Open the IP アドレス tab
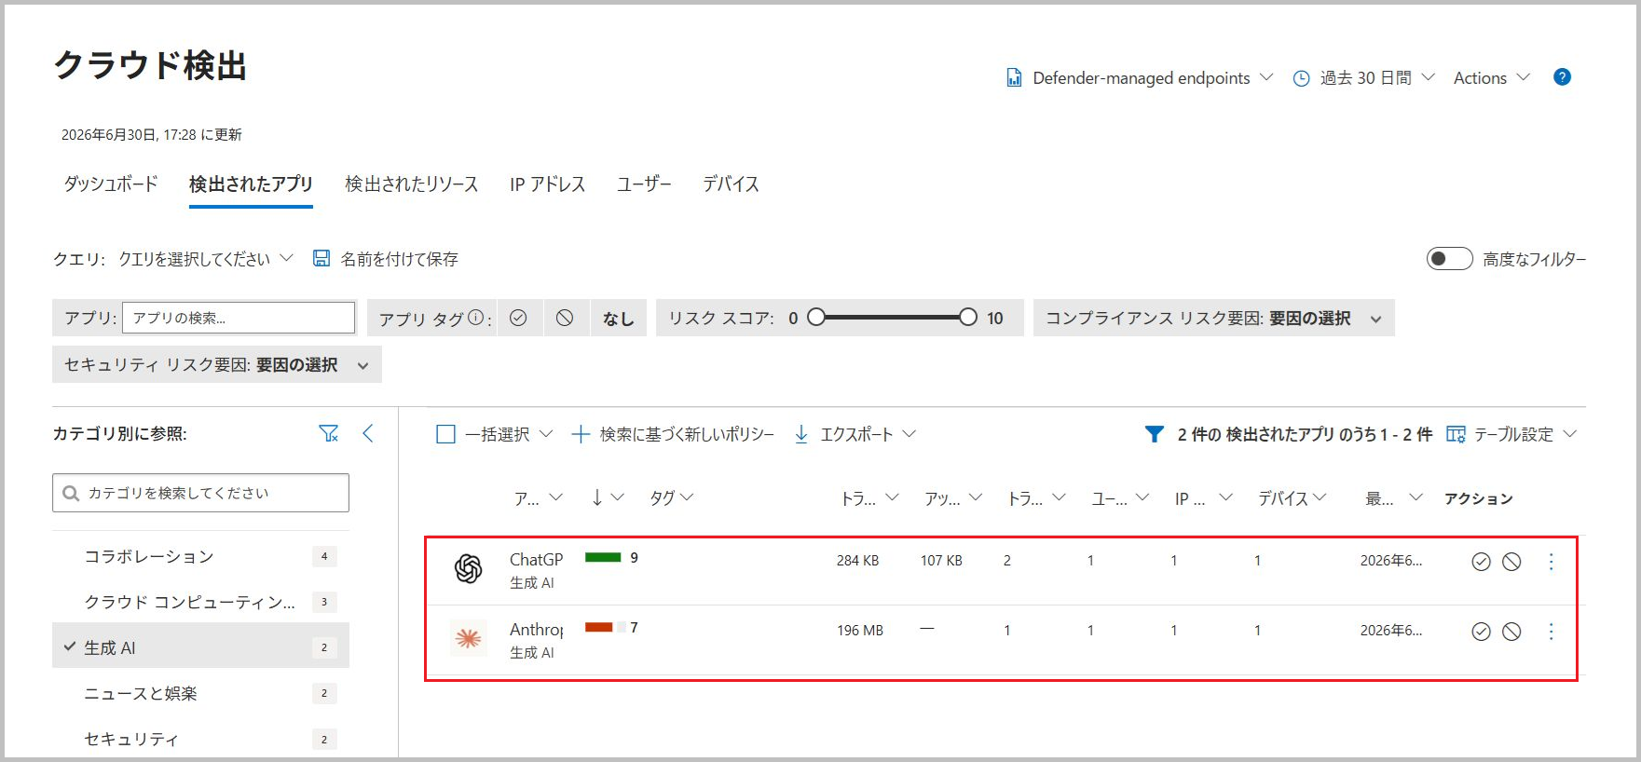Viewport: 1641px width, 762px height. (547, 184)
